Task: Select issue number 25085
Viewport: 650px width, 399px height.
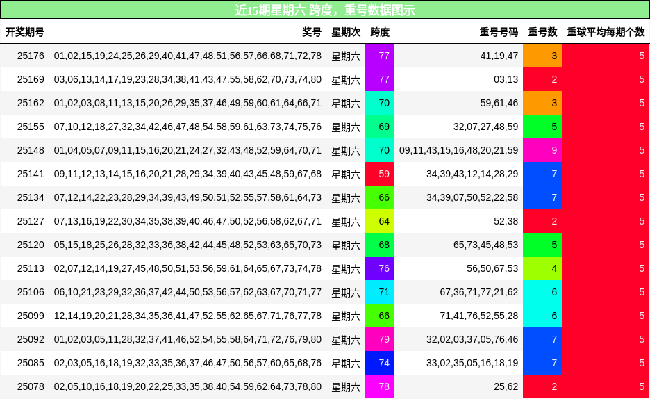Action: (x=31, y=363)
